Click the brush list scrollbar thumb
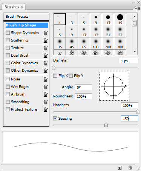141x171 pixels. (x=135, y=23)
